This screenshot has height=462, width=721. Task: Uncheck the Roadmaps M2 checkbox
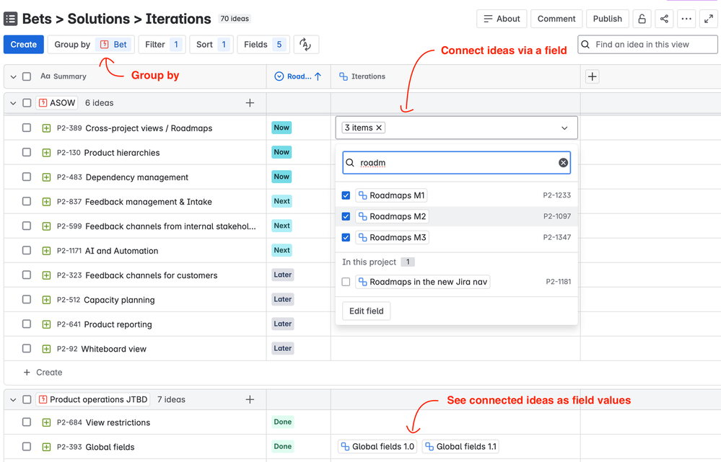346,216
